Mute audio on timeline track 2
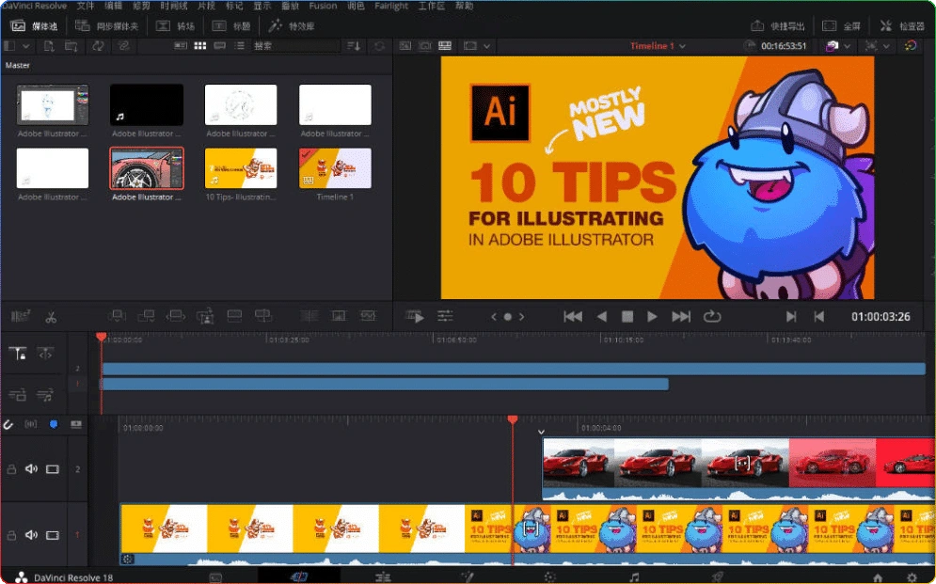This screenshot has width=936, height=584. tap(30, 468)
